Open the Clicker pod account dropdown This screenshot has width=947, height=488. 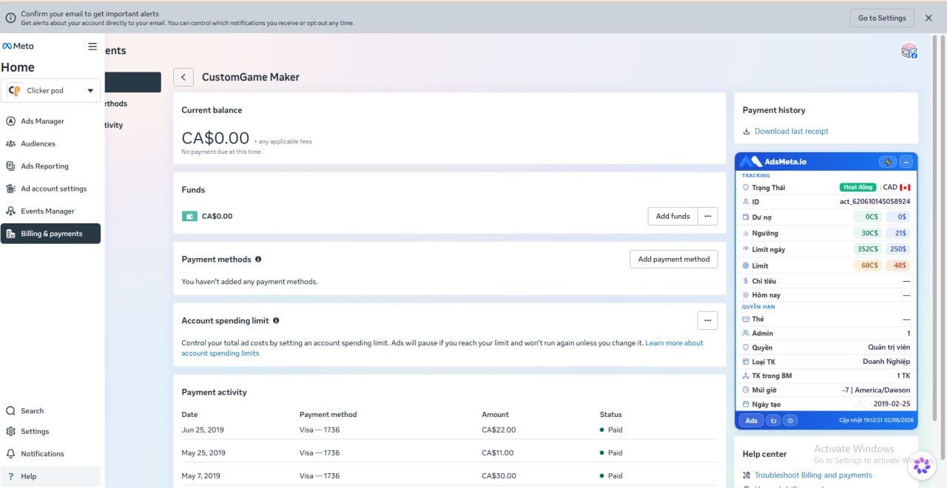coord(50,90)
